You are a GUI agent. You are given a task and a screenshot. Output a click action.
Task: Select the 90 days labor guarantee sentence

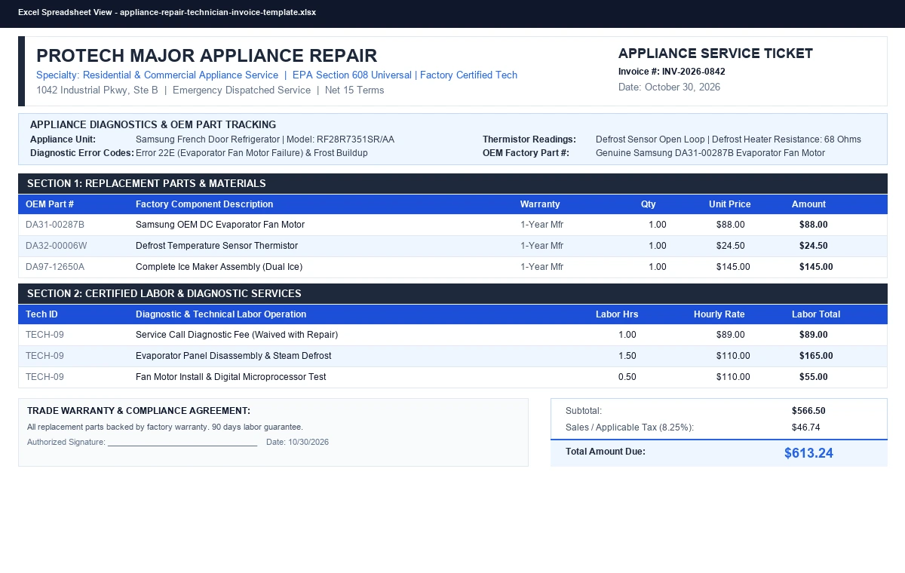coord(165,427)
